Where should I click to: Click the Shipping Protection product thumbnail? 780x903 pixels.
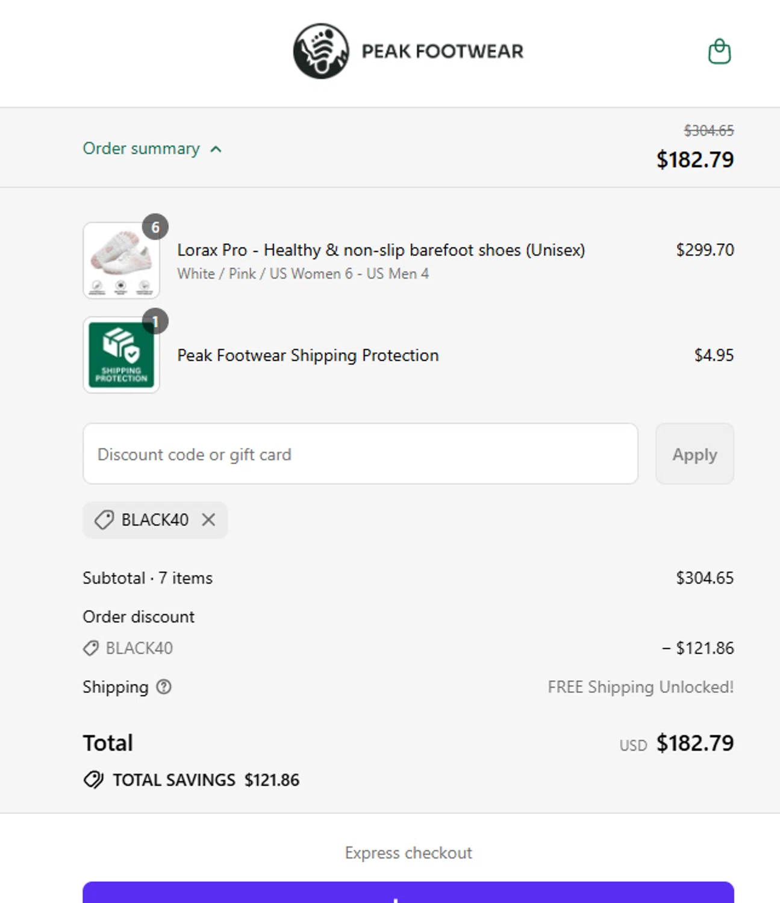tap(121, 355)
